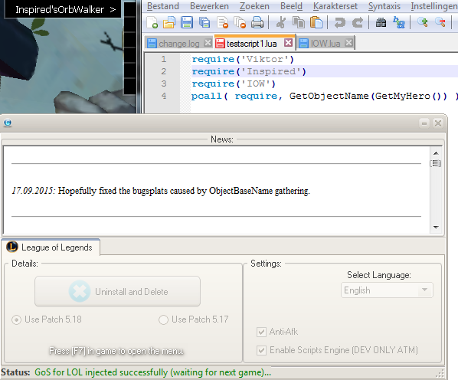458x380 pixels.
Task: Open a file with the folder icon
Action: coord(169,22)
